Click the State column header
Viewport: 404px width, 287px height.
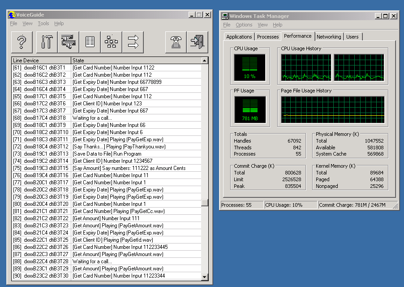(x=136, y=61)
